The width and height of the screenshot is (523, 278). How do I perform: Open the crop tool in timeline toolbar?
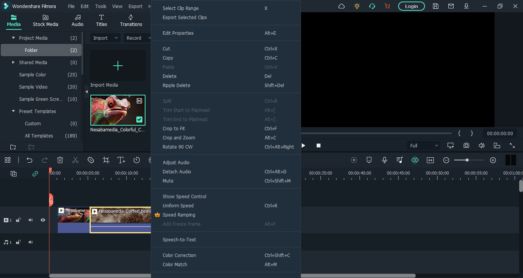[106, 160]
